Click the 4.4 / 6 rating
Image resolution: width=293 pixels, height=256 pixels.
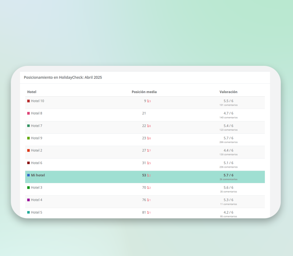point(228,150)
